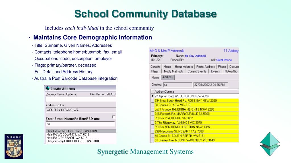The height and width of the screenshot is (163, 291).
Task: Click the Locate Address diamond icon
Action: point(48,88)
